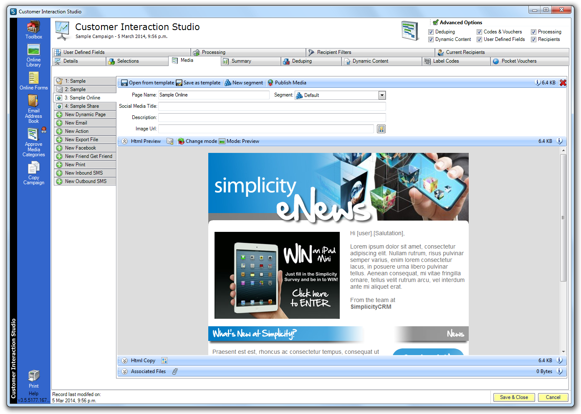Add a New Email media item
581x414 pixels.
tap(85, 123)
